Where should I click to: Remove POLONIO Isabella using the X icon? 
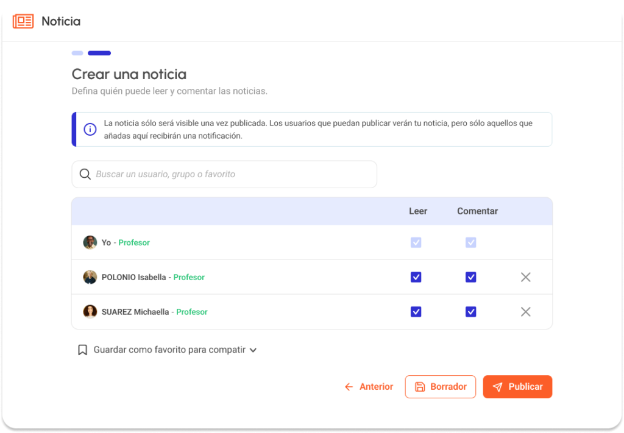(x=525, y=277)
